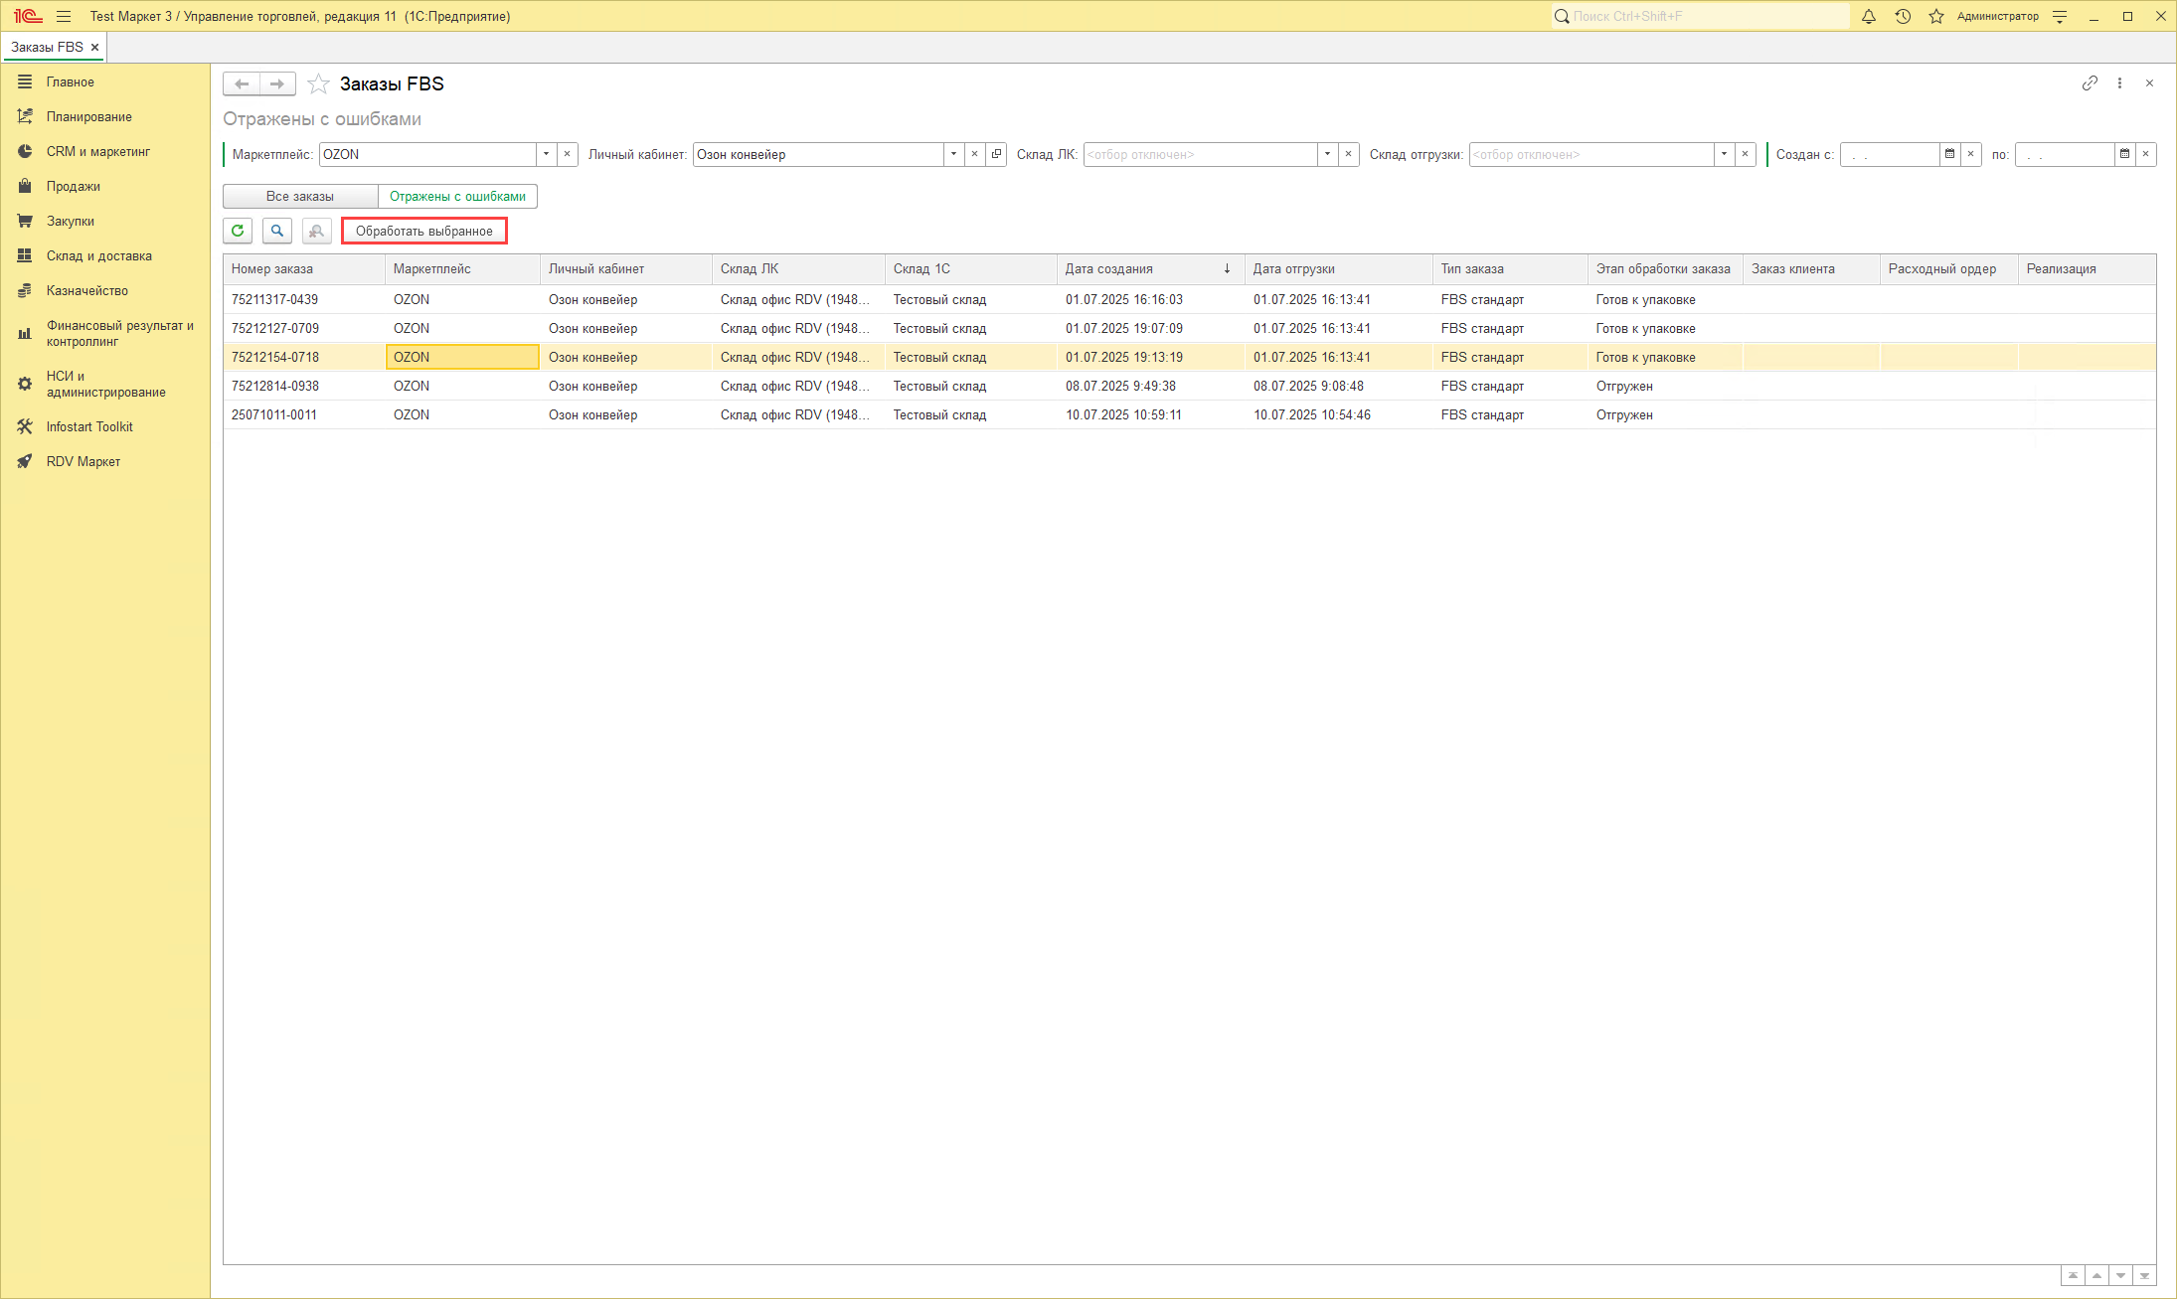Viewport: 2177px width, 1299px height.
Task: Refresh the orders list
Action: pyautogui.click(x=238, y=231)
